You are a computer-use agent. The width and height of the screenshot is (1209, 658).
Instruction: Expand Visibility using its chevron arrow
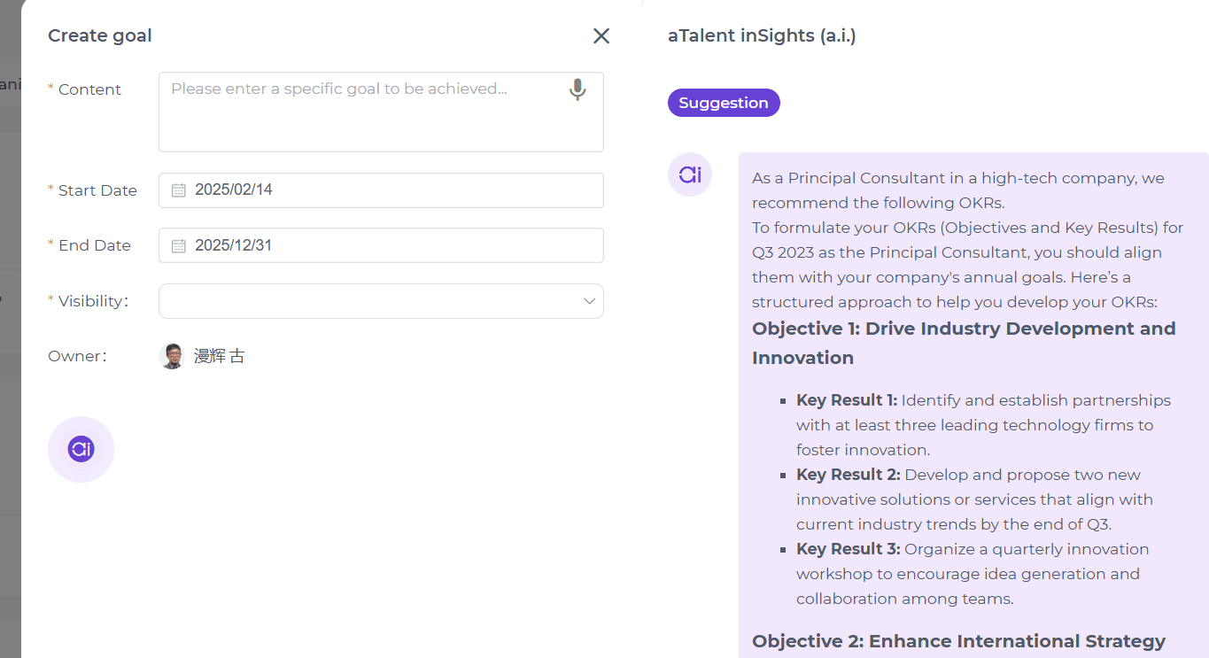click(x=589, y=301)
